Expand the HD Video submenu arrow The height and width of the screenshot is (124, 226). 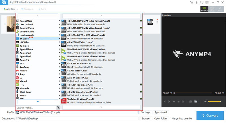coord(59,42)
